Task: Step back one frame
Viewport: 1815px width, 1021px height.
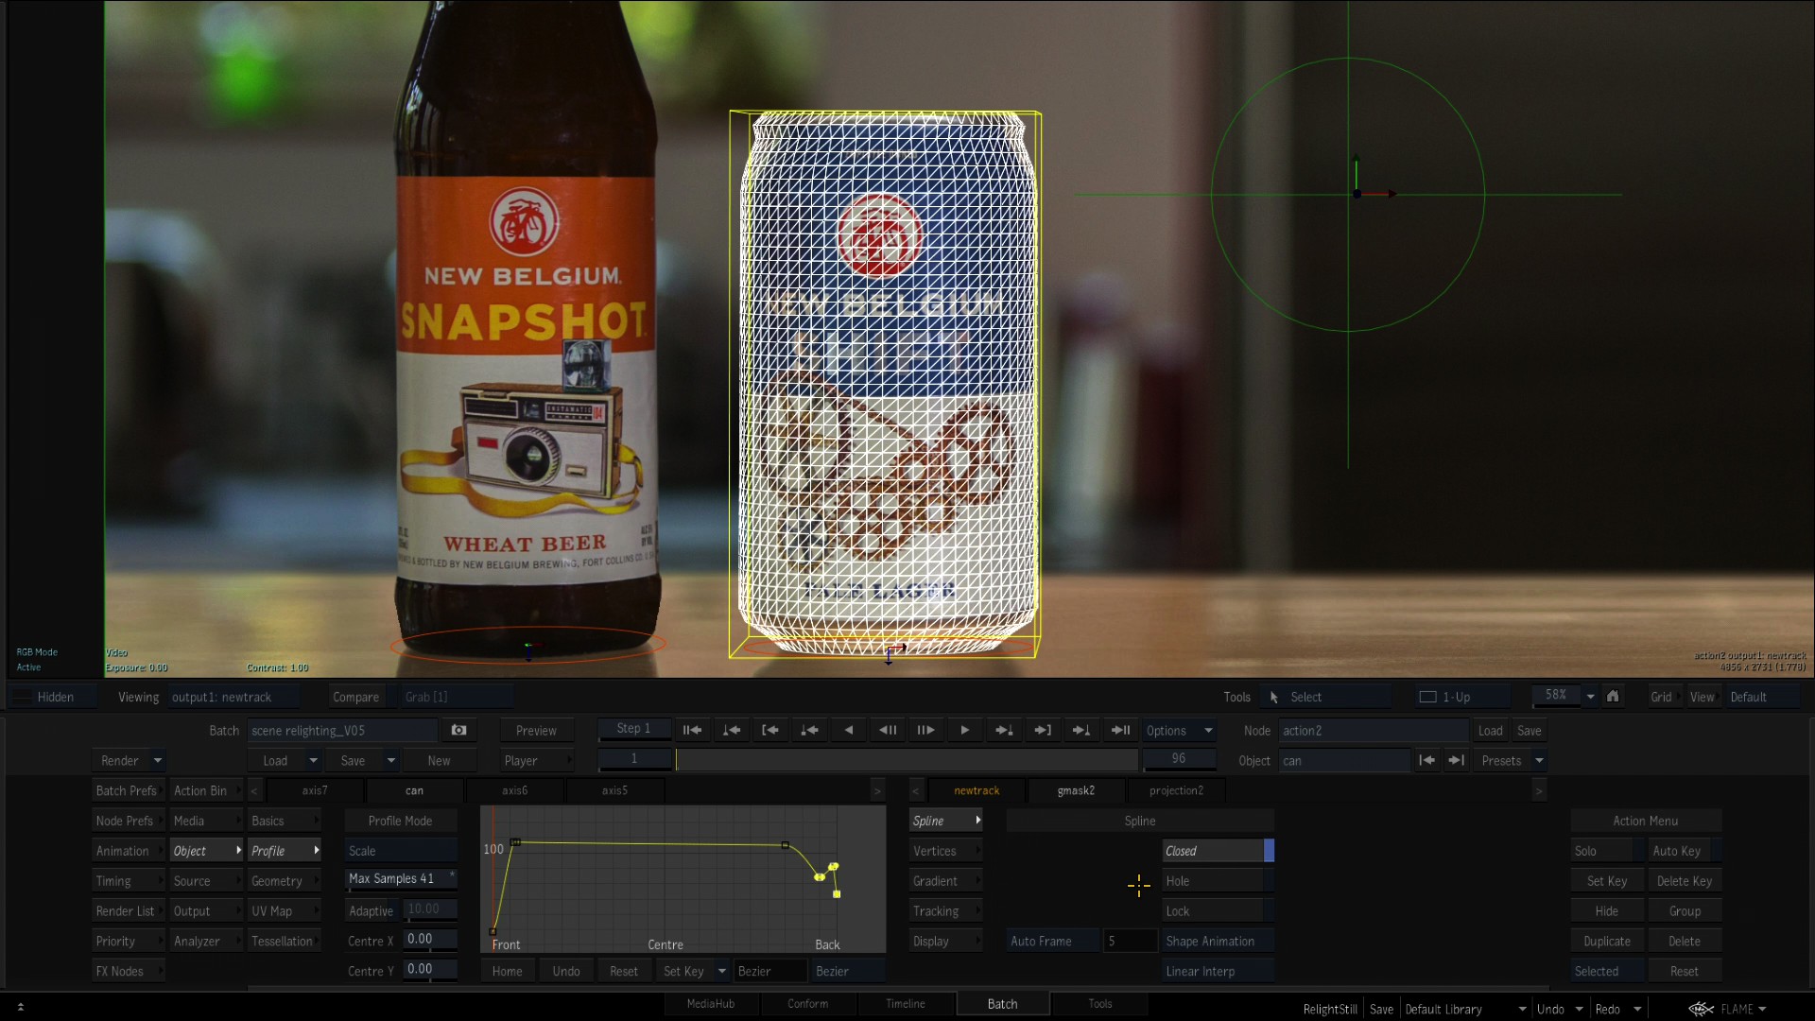Action: click(888, 730)
